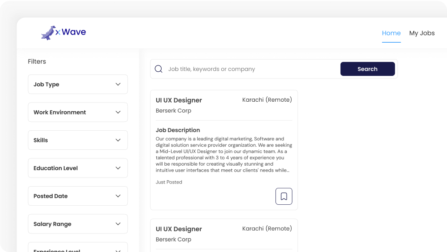Open the Education Level filter dropdown
The image size is (447, 252).
[x=78, y=168]
